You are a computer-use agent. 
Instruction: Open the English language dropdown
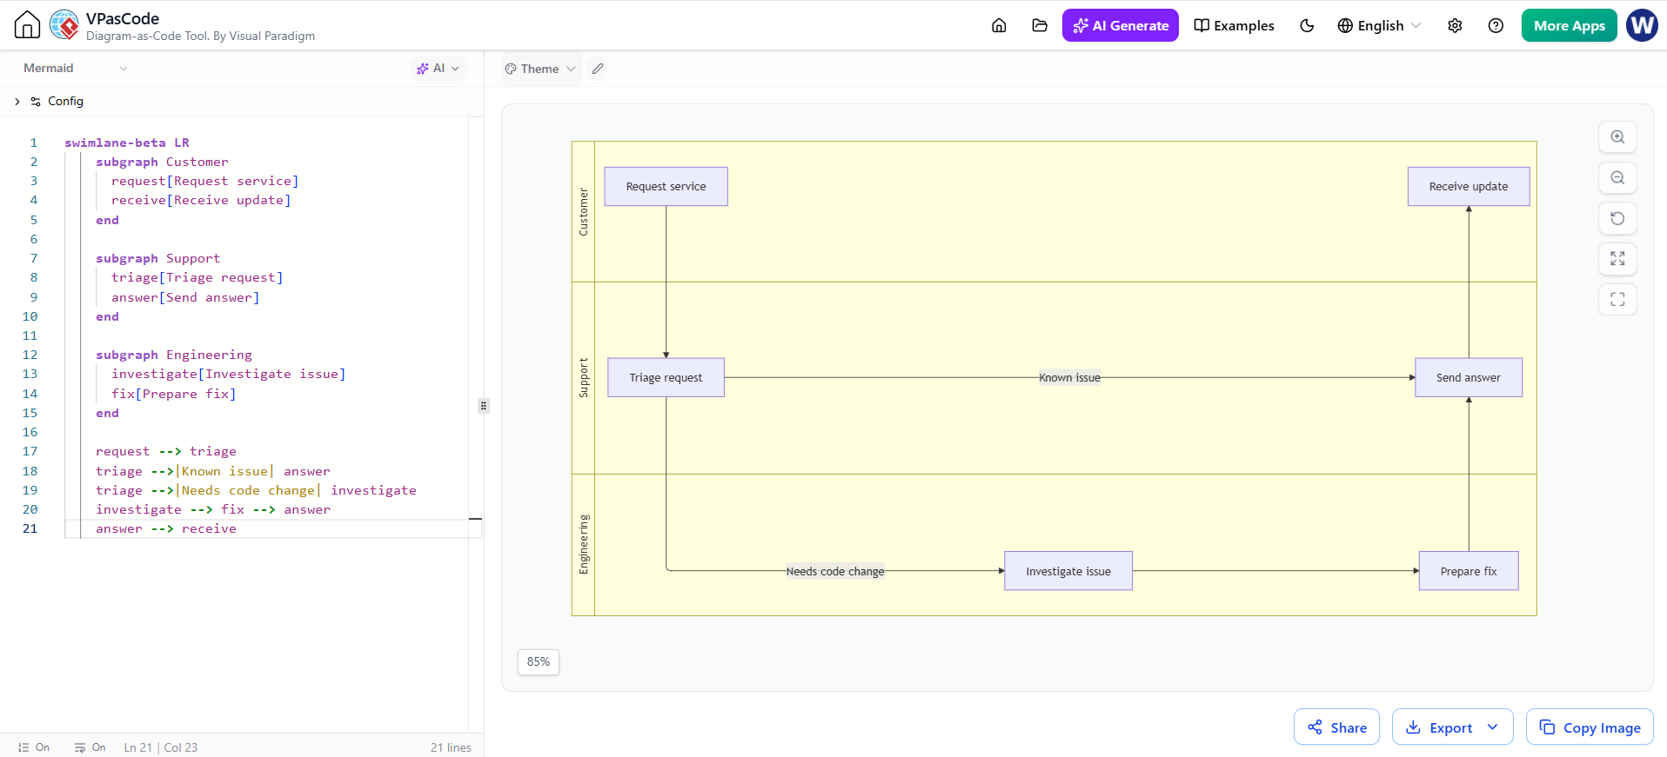1379,25
